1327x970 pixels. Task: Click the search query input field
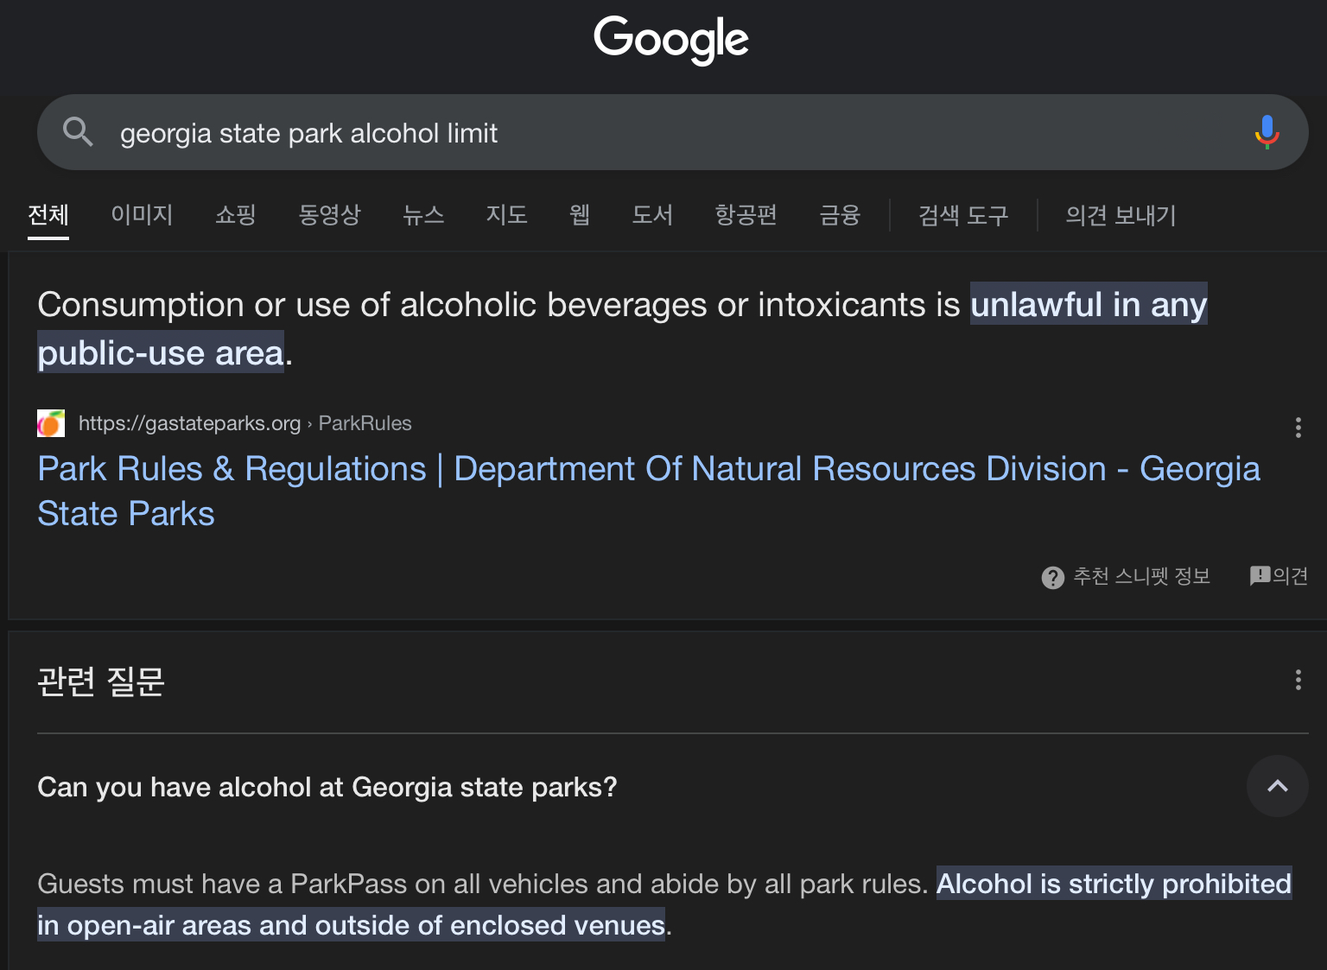coord(674,133)
